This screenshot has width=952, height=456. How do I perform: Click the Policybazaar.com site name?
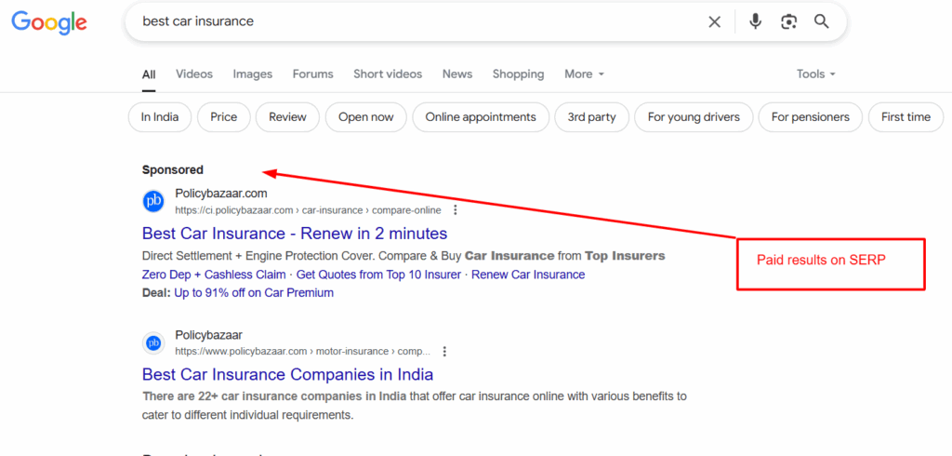221,194
